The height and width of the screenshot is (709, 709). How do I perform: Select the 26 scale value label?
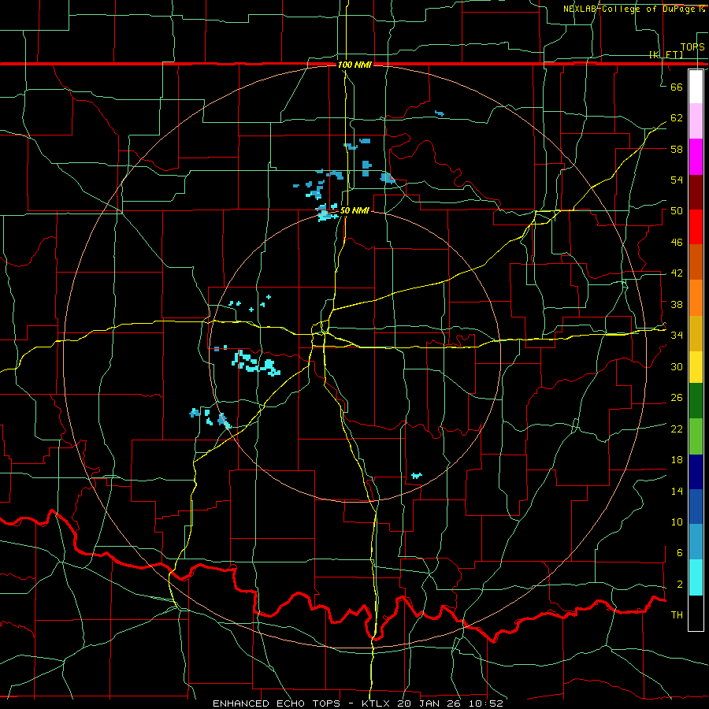click(x=677, y=398)
